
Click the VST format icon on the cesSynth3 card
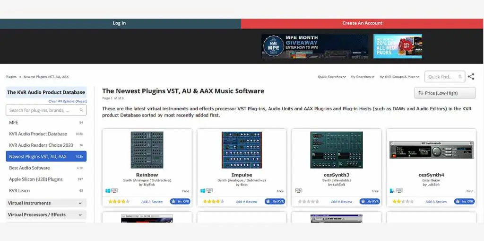click(299, 191)
